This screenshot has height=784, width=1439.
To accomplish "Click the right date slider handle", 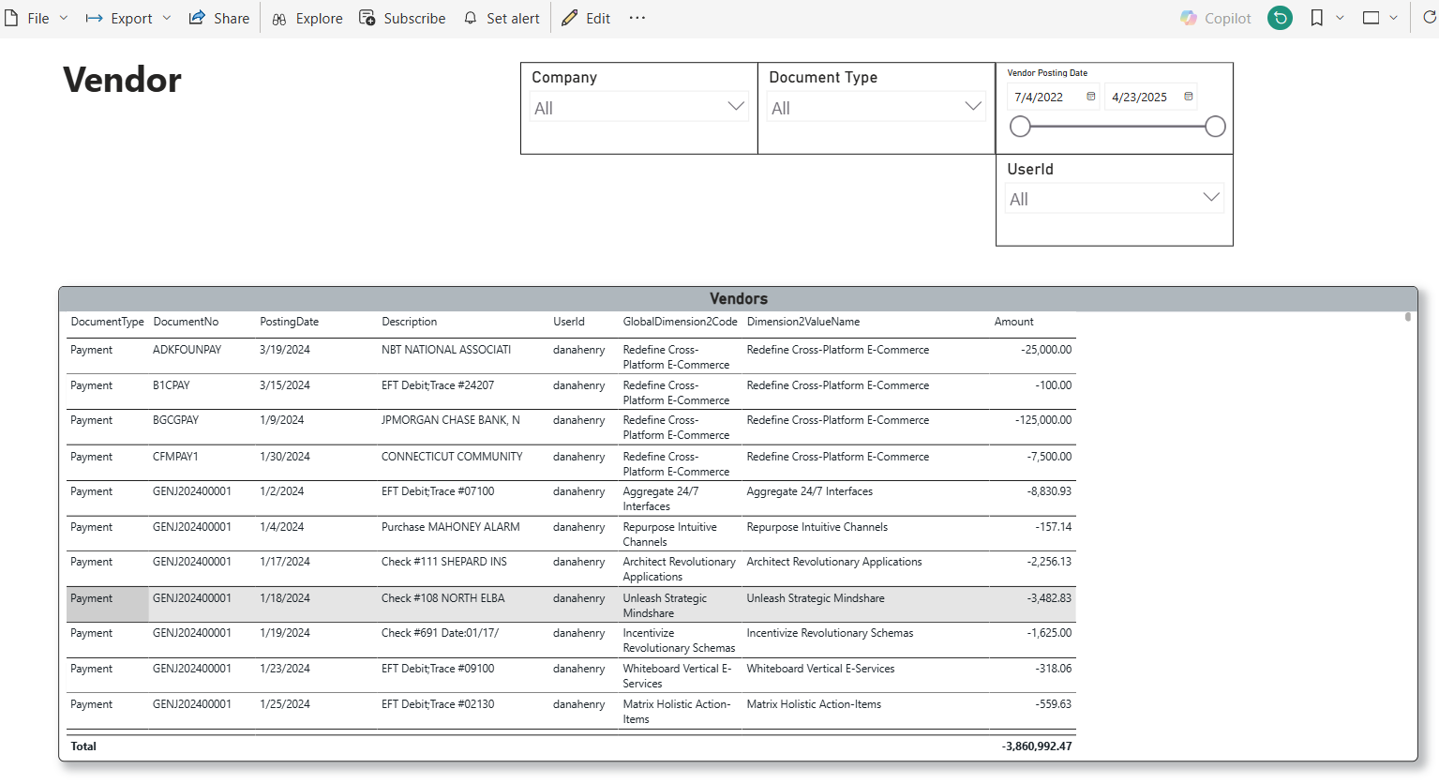I will 1215,127.
